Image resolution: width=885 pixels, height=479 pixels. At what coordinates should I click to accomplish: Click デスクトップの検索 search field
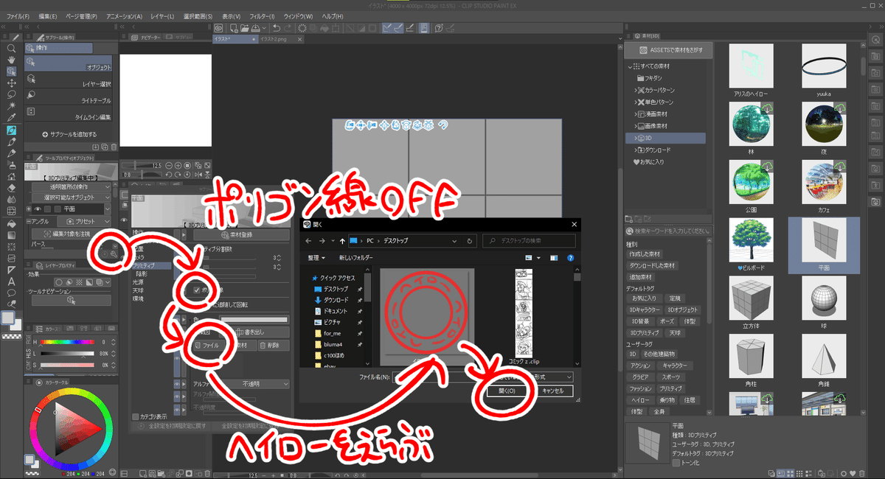click(529, 241)
